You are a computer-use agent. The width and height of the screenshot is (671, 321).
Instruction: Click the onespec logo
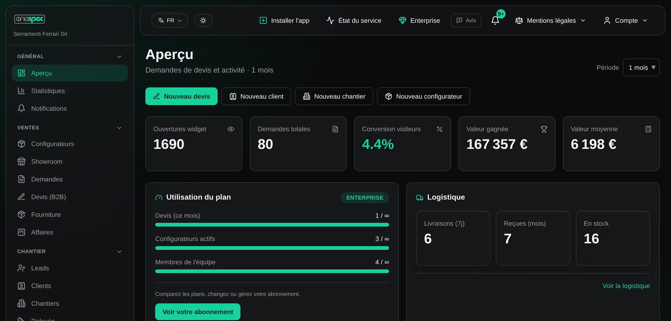tap(30, 19)
